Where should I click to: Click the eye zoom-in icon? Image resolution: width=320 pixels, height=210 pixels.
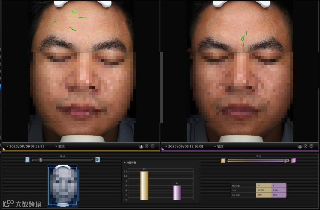97,160
